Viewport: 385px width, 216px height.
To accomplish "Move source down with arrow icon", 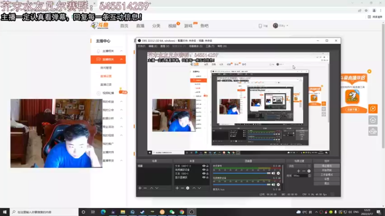I will pyautogui.click(x=199, y=188).
